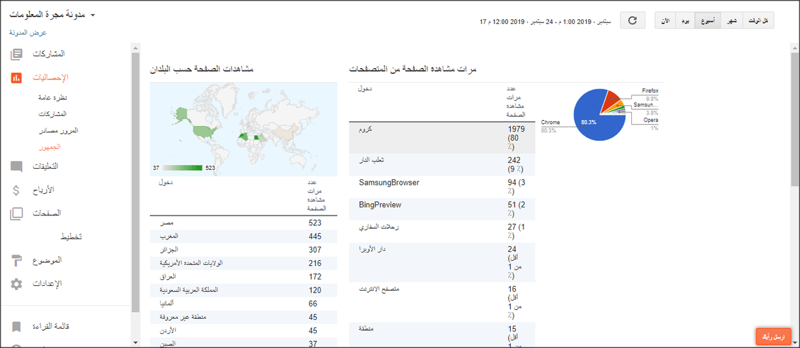Viewport: 800px width, 348px height.
Task: Click the Chrome pie chart legend label
Action: click(x=550, y=123)
